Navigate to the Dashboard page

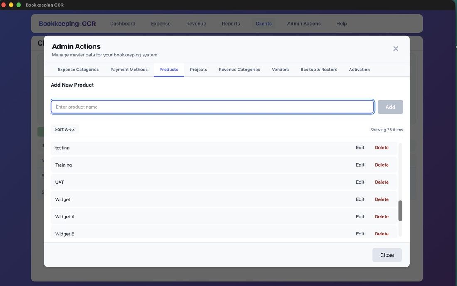(122, 24)
